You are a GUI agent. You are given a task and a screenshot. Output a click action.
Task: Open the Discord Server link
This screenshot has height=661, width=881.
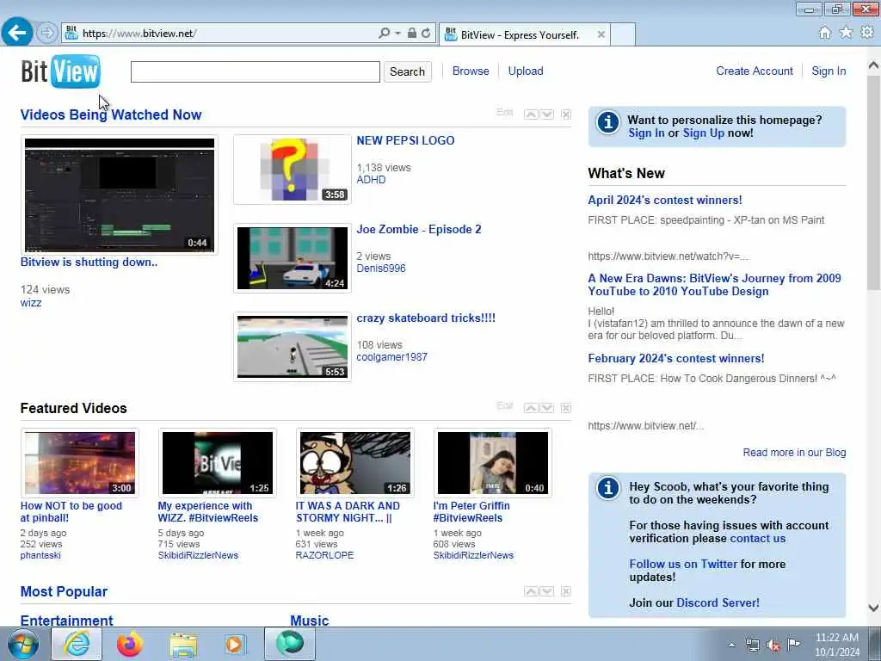pyautogui.click(x=718, y=602)
